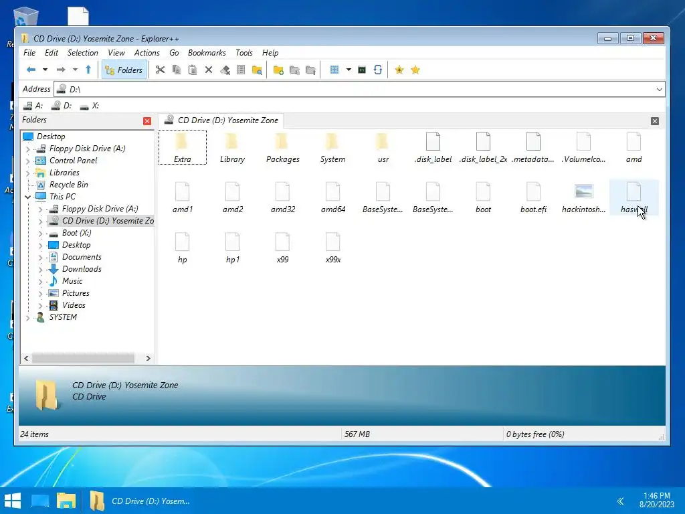Toggle the Folders pane button
Viewport: 685px width, 514px height.
tap(124, 70)
